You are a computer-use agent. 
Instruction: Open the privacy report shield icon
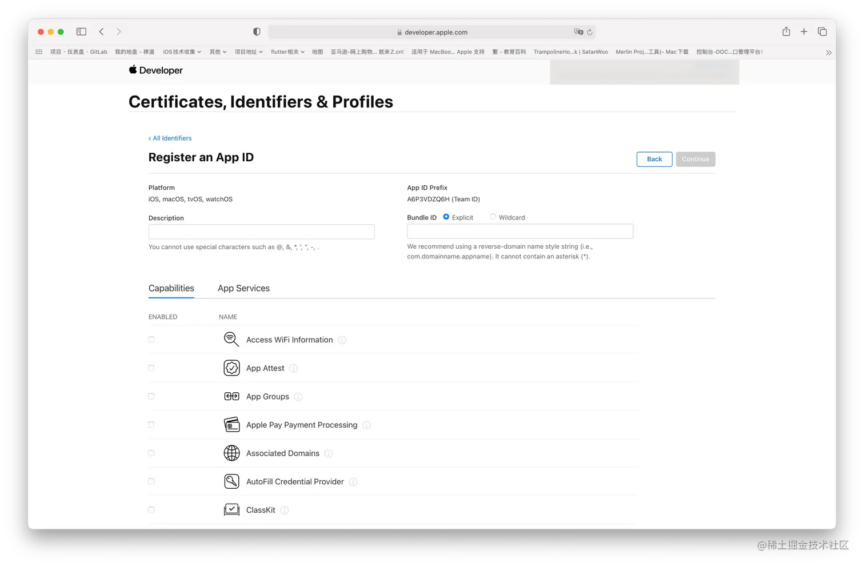pos(257,32)
